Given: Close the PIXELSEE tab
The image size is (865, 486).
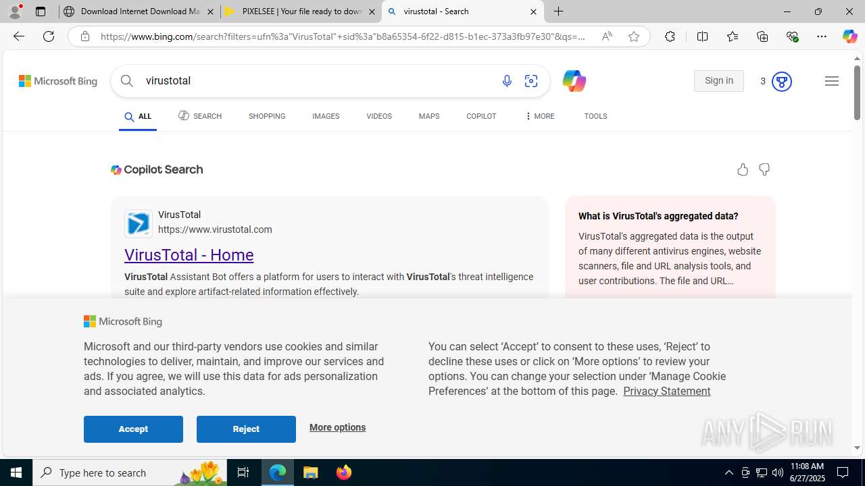Looking at the screenshot, I should [372, 11].
